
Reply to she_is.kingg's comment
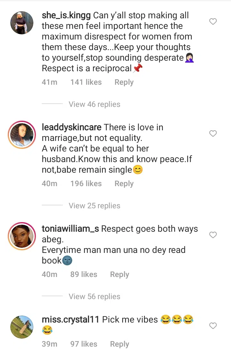coord(124,82)
